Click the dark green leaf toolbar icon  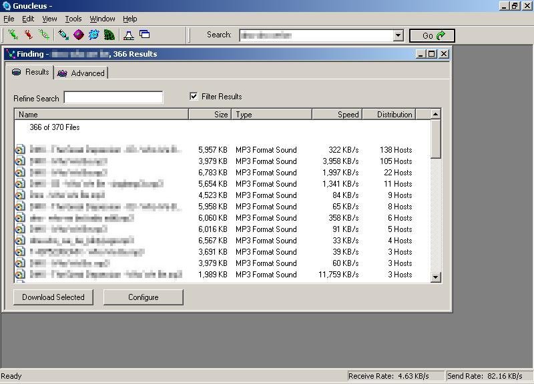point(109,35)
